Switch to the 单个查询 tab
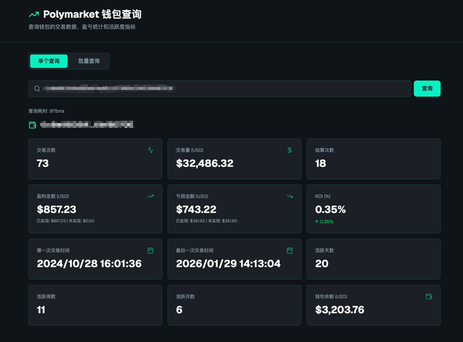This screenshot has width=463, height=342. pos(49,61)
